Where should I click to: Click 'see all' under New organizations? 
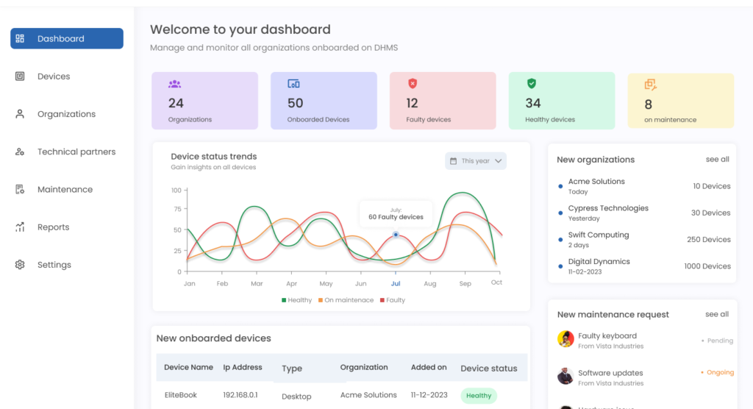click(x=717, y=160)
